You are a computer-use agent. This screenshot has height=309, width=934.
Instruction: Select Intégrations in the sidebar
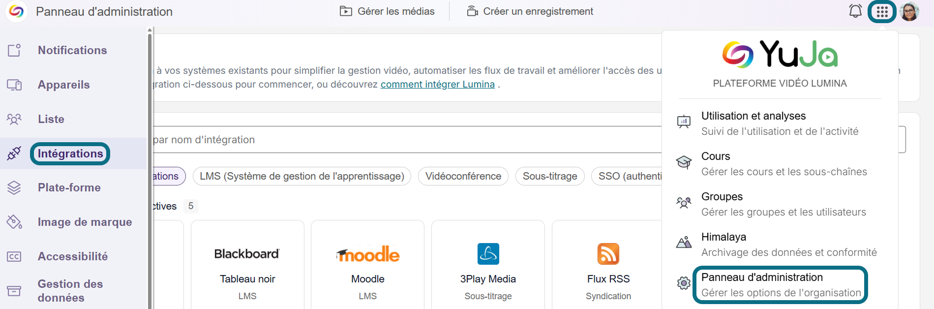70,154
